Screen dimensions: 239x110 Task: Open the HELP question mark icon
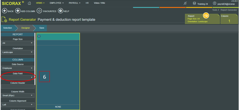pos(60,11)
